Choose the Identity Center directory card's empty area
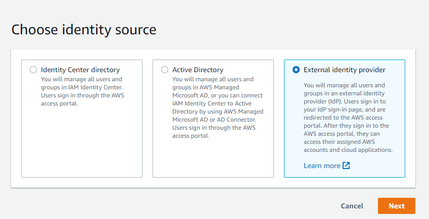 (82, 142)
